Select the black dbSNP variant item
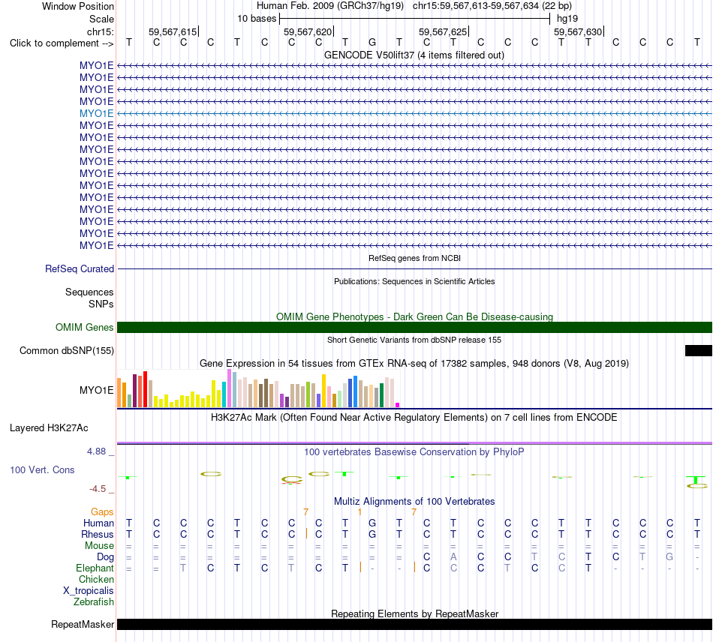The image size is (713, 642). (698, 350)
